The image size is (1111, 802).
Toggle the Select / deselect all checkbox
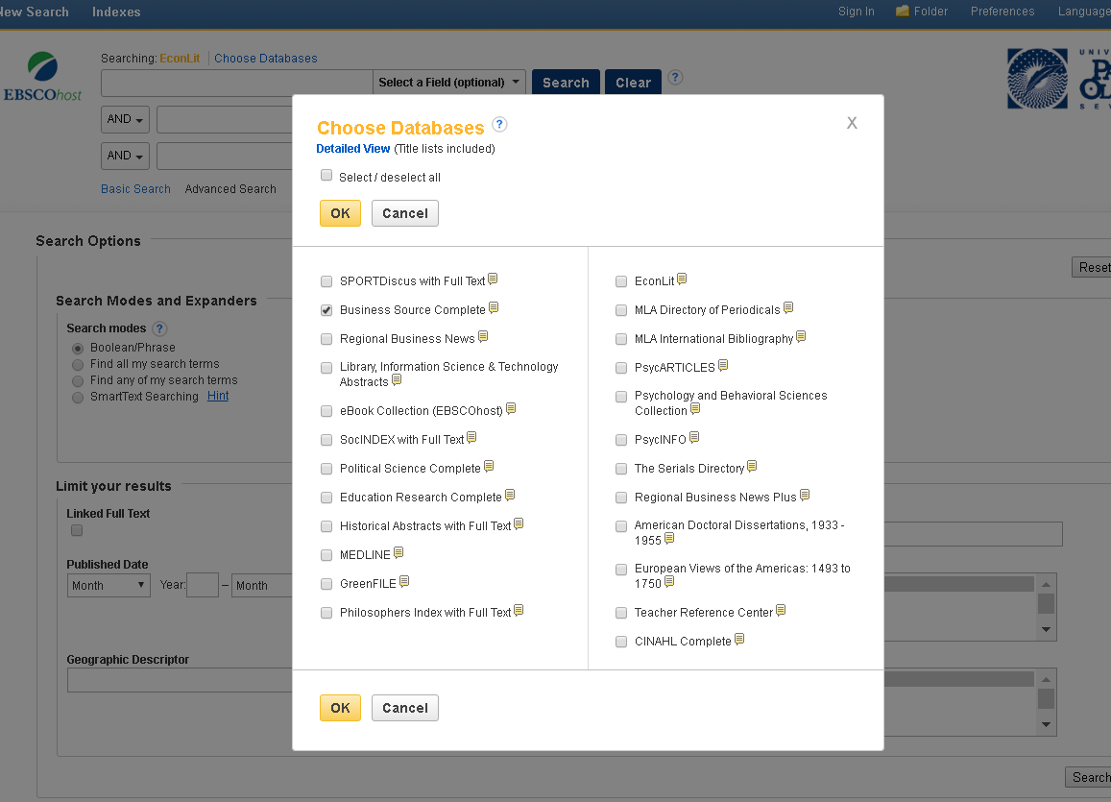(x=326, y=175)
